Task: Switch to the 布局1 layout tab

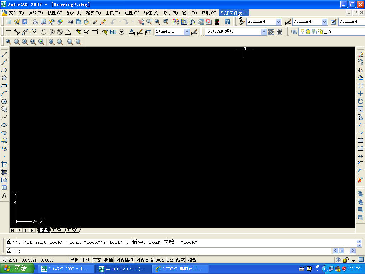Action: click(x=57, y=230)
